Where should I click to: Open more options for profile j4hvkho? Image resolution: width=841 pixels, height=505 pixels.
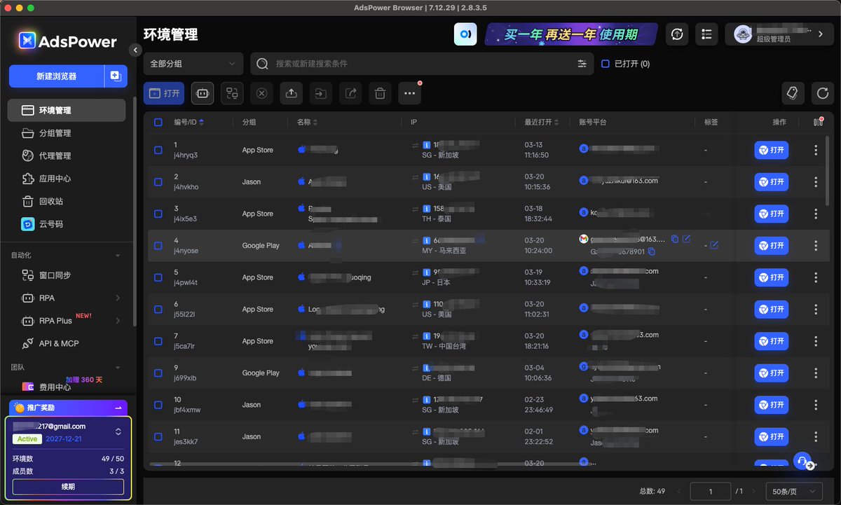(x=816, y=181)
